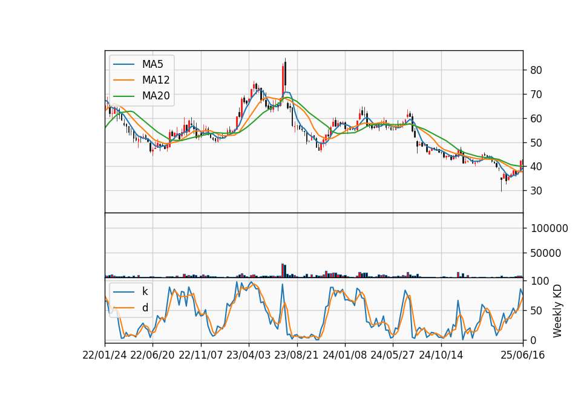Select the 24/05/27 date axis label
Image resolution: width=581 pixels, height=418 pixels.
tap(393, 355)
